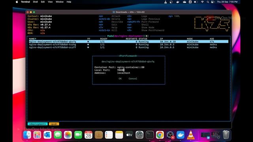Select the deployment breadcrumb tab
The image size is (253, 142).
(x=38, y=124)
